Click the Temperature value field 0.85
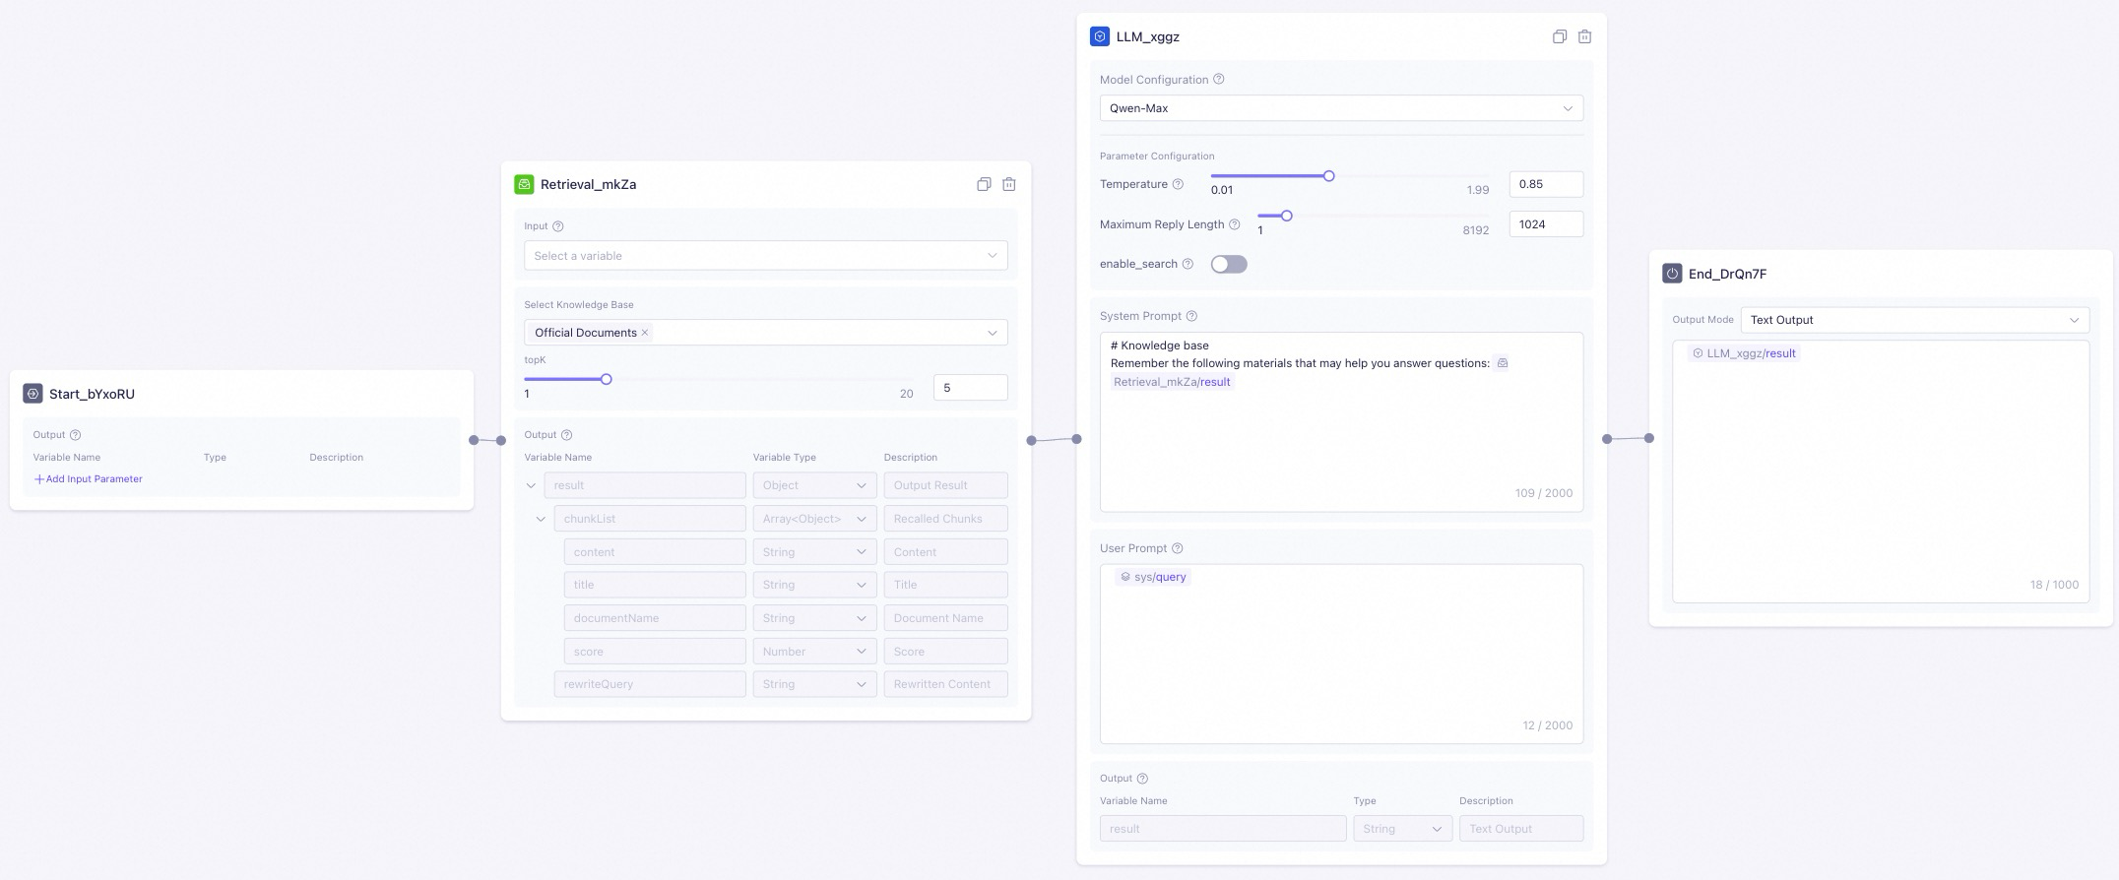The width and height of the screenshot is (2119, 880). (1546, 184)
